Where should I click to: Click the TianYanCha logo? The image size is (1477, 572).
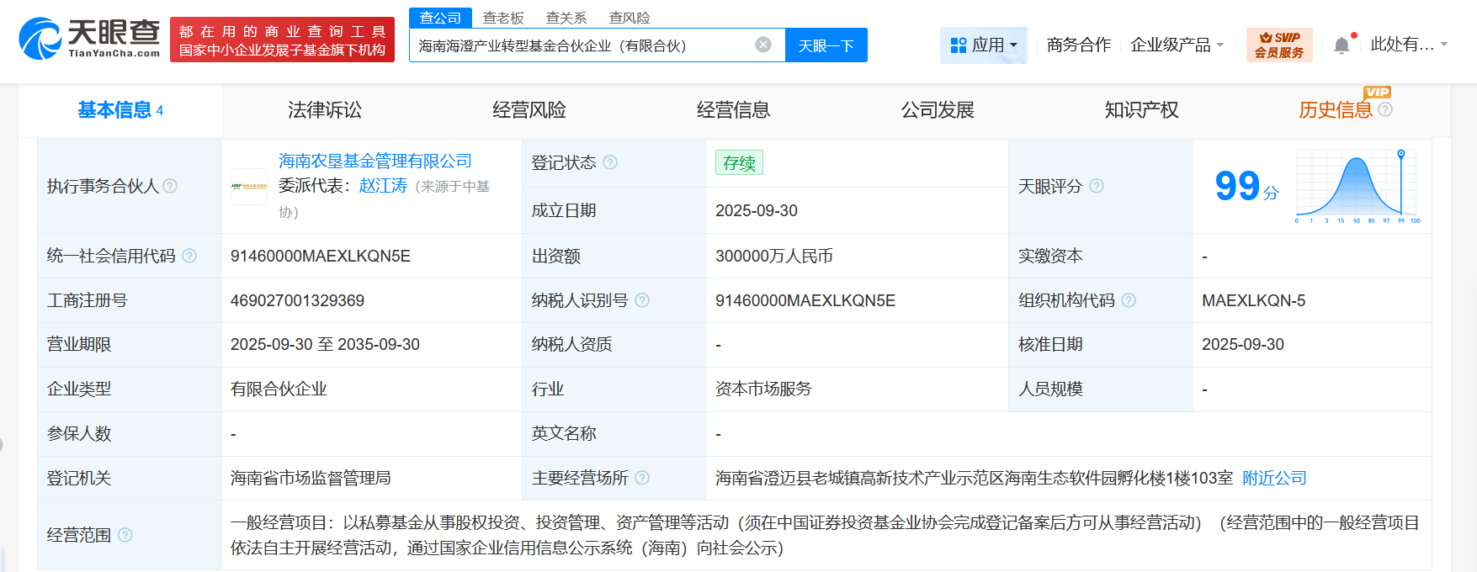[x=89, y=39]
